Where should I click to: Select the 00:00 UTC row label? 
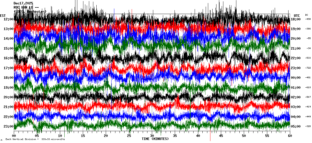tap(296, 78)
